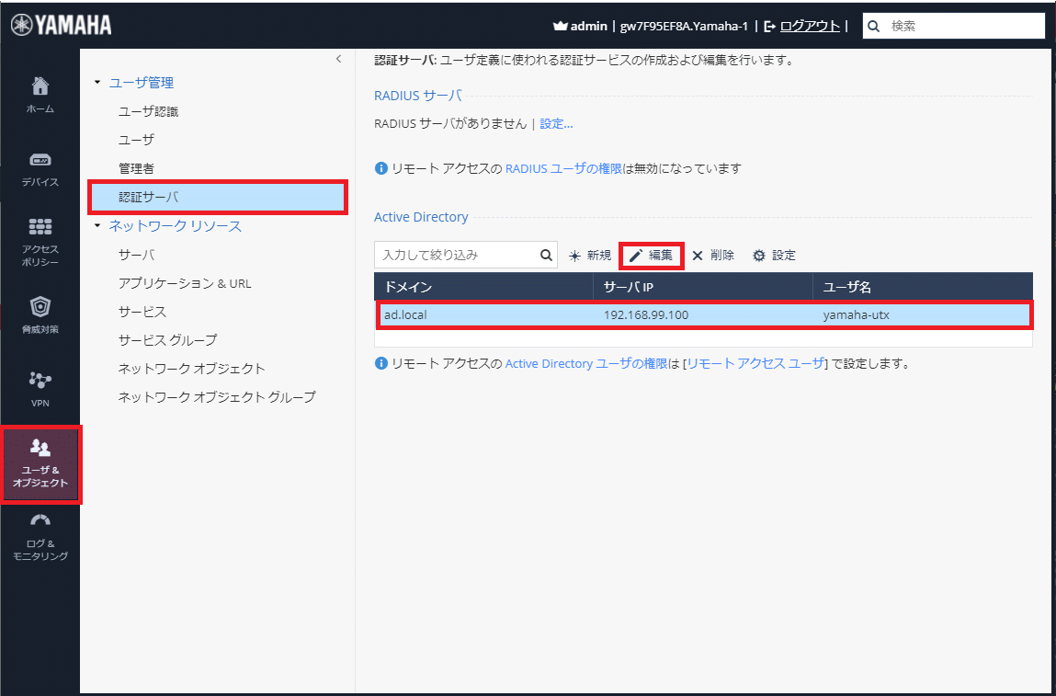The width and height of the screenshot is (1056, 696).
Task: Collapse the left navigation panel chevron
Action: click(338, 59)
